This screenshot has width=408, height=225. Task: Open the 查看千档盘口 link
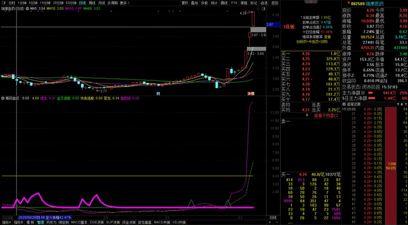tap(325, 115)
